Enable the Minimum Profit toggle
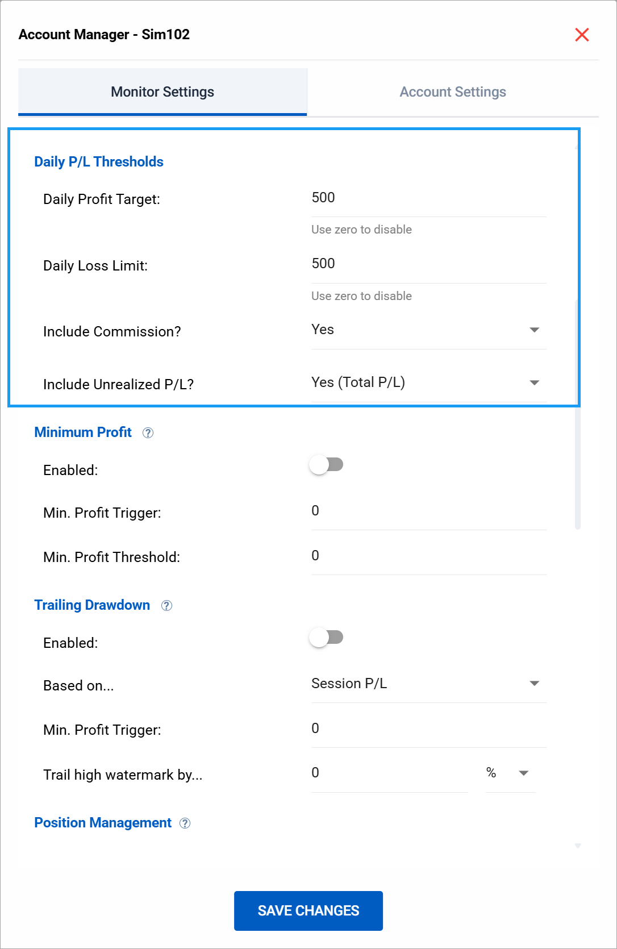 coord(326,465)
